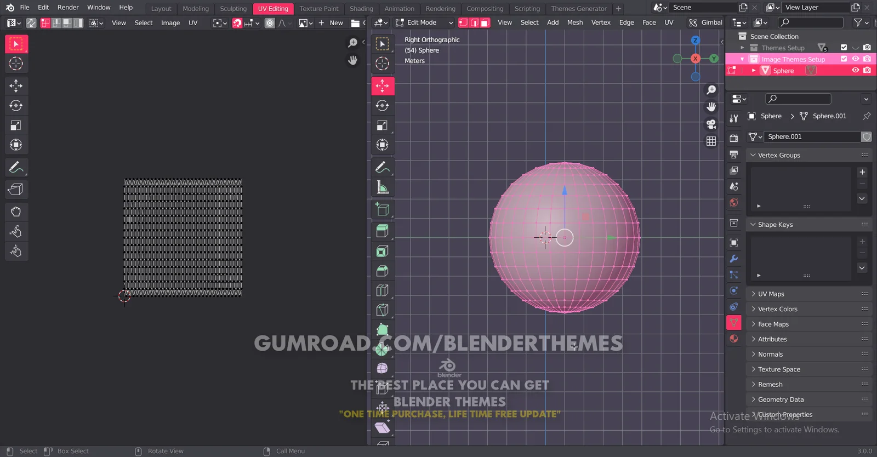Select the Poly Build tool
This screenshot has height=457, width=877.
pos(383,330)
